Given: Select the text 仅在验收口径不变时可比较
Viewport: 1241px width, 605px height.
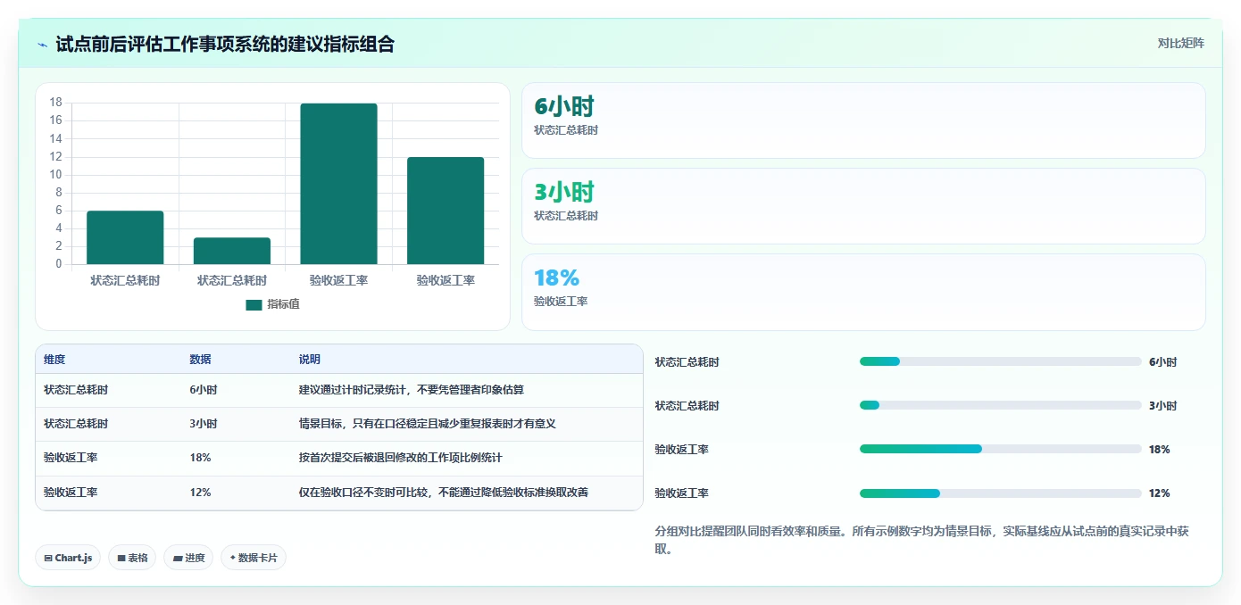Looking at the screenshot, I should point(364,492).
